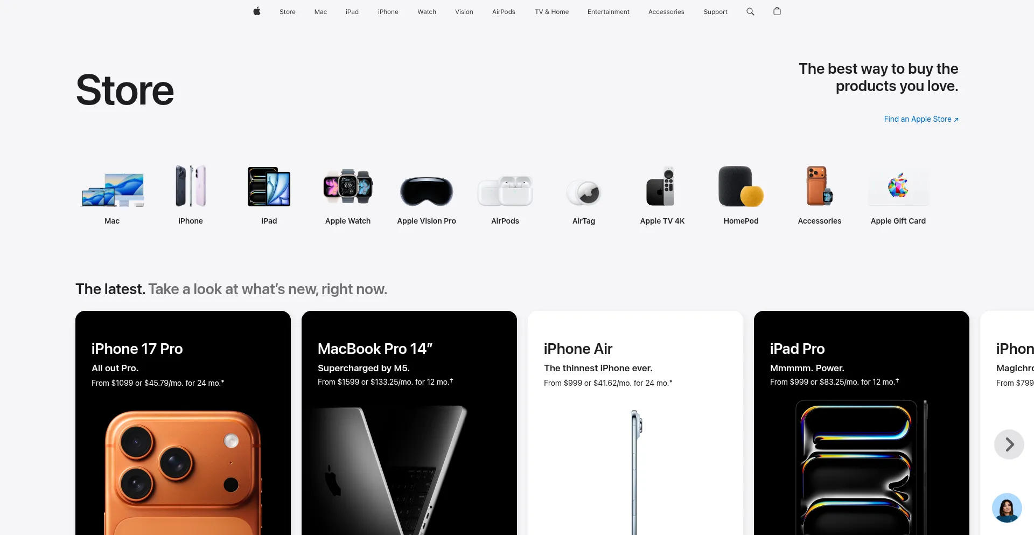Select the HomePod category icon
Viewport: 1034px width, 535px height.
pos(741,186)
